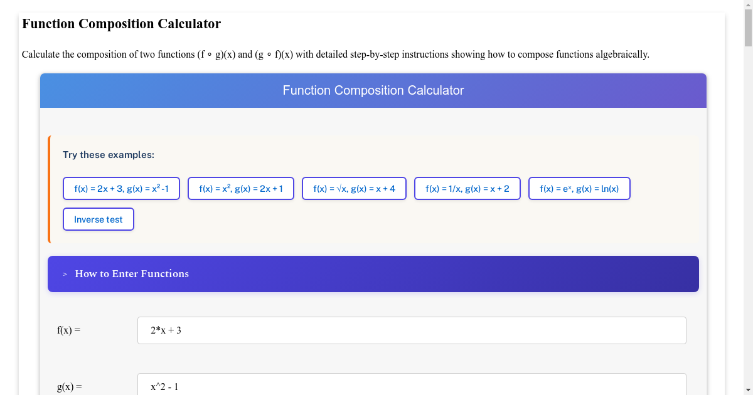Screen dimensions: 753x395
Task: Load example f(x) = x², g(x) = 2x + 1
Action: (241, 189)
